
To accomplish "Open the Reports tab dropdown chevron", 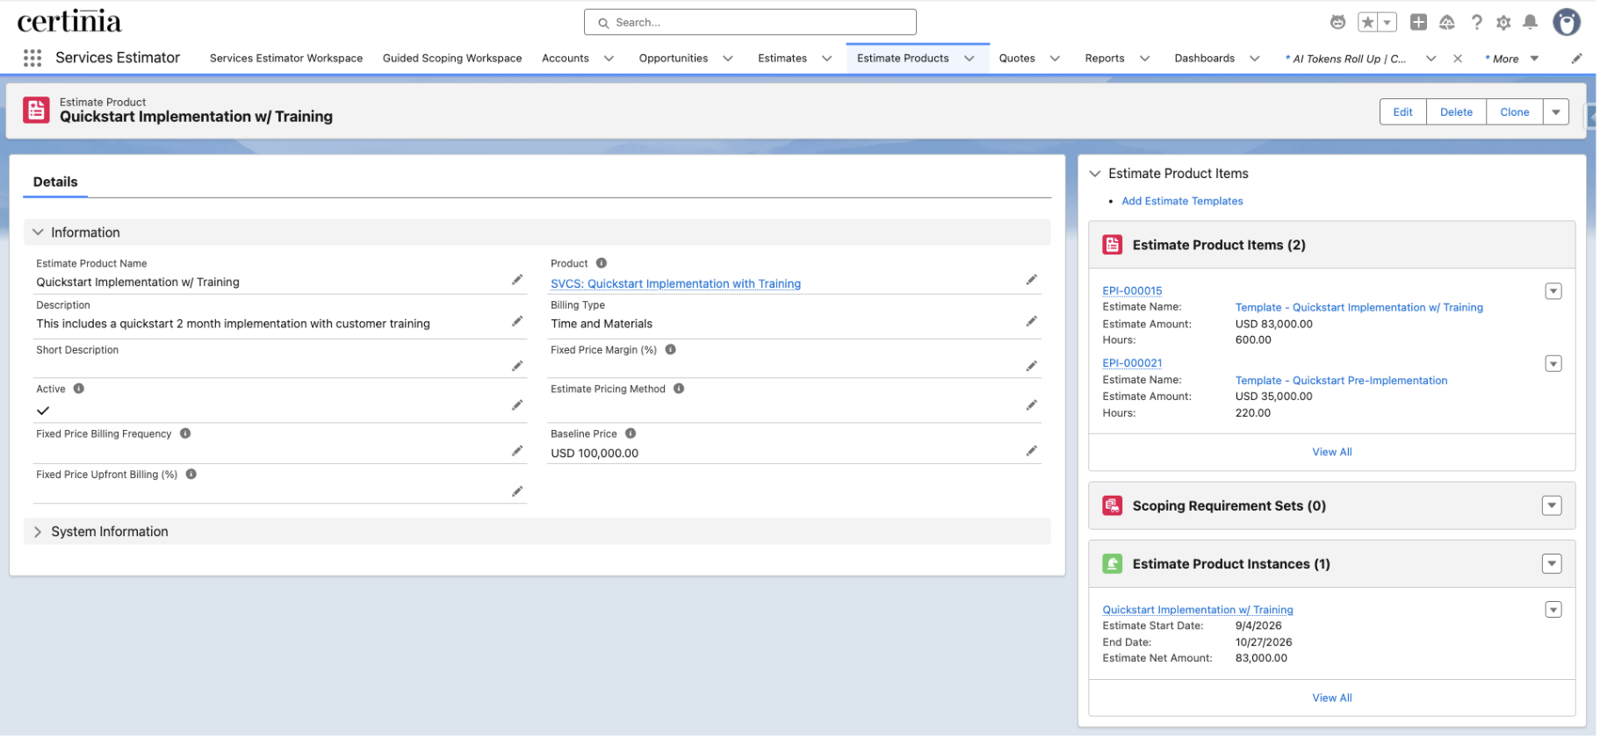I will click(x=1144, y=59).
